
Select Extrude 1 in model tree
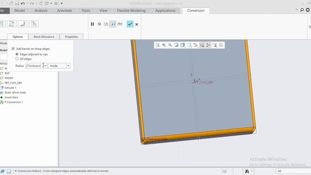(x=10, y=87)
